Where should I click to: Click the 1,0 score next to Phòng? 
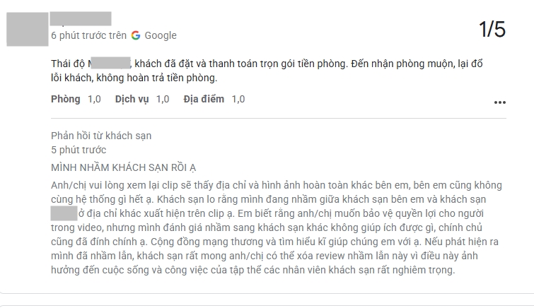95,99
